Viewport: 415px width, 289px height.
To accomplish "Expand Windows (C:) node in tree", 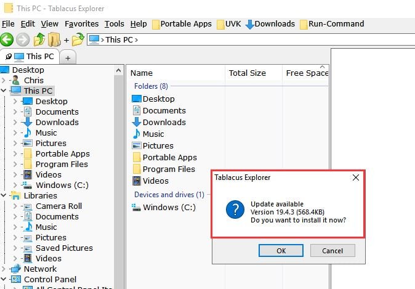I will pyautogui.click(x=15, y=185).
